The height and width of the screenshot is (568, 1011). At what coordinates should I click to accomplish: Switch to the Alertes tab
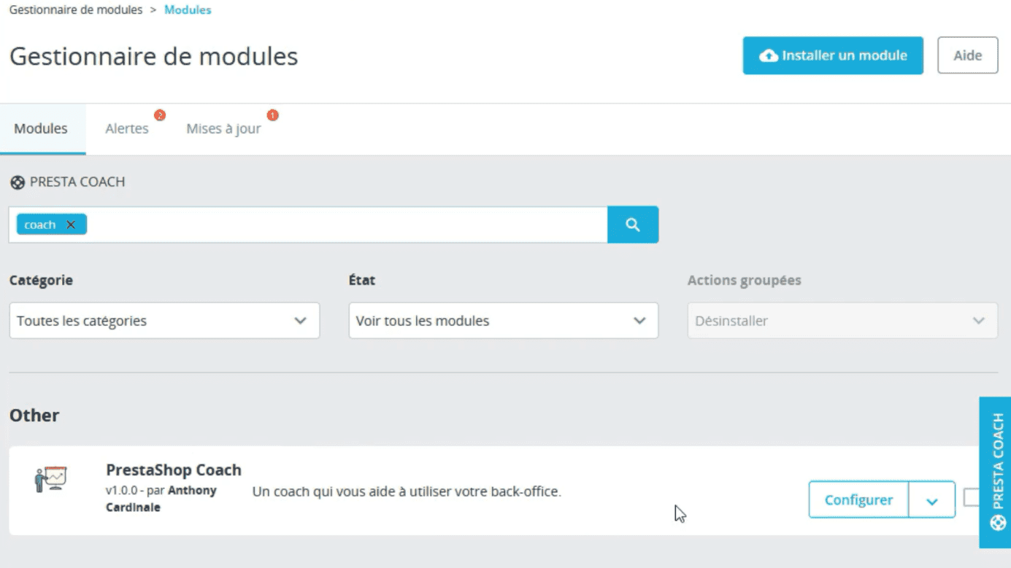[x=127, y=128]
